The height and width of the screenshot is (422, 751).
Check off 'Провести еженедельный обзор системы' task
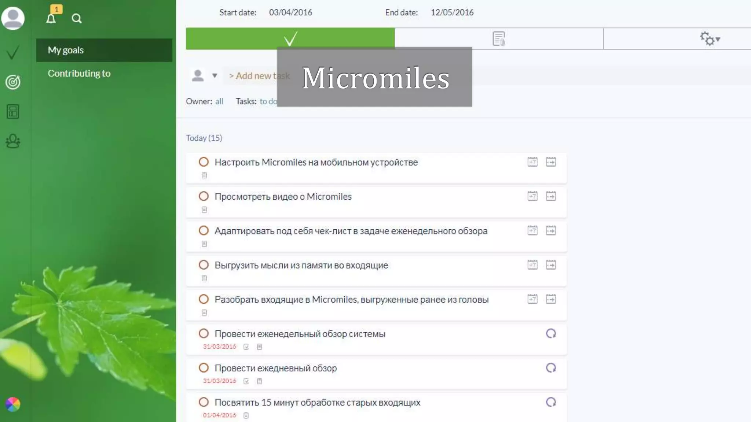204,333
